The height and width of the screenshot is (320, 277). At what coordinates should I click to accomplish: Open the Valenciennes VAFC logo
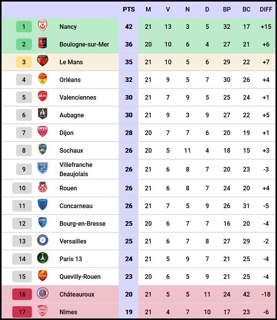(x=42, y=97)
